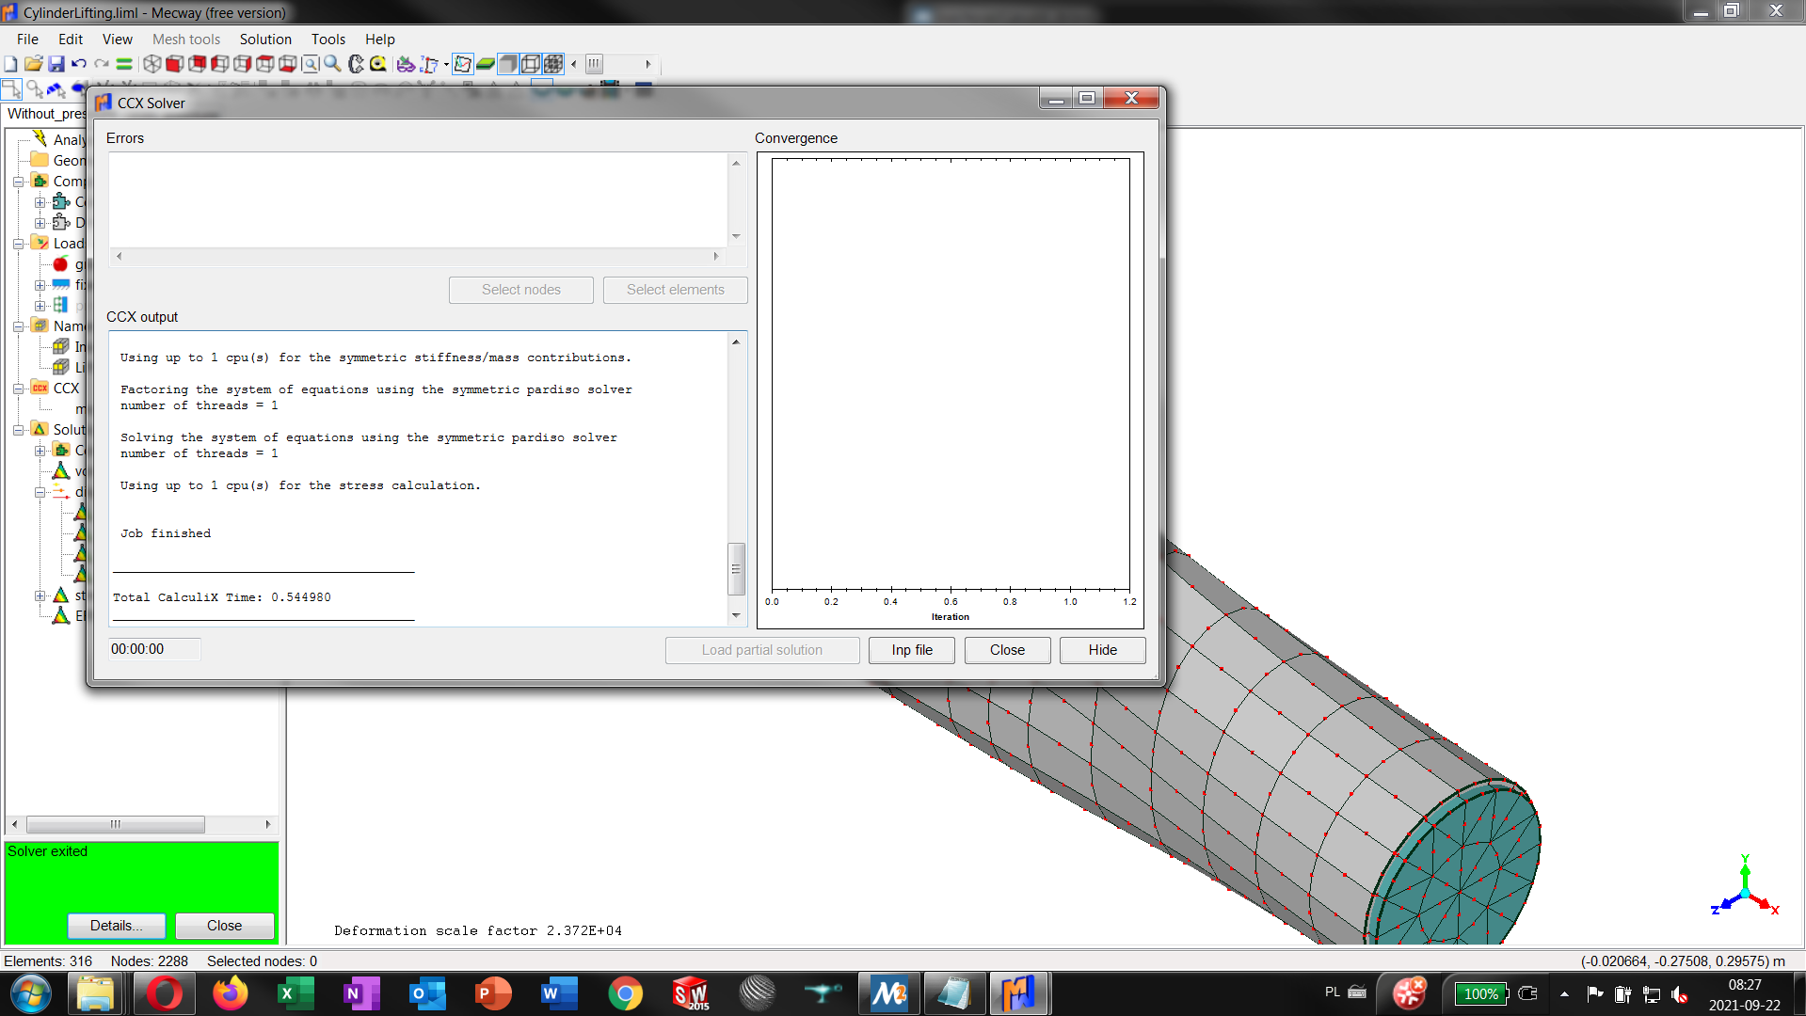Click the New file icon
The height and width of the screenshot is (1016, 1806).
point(10,64)
